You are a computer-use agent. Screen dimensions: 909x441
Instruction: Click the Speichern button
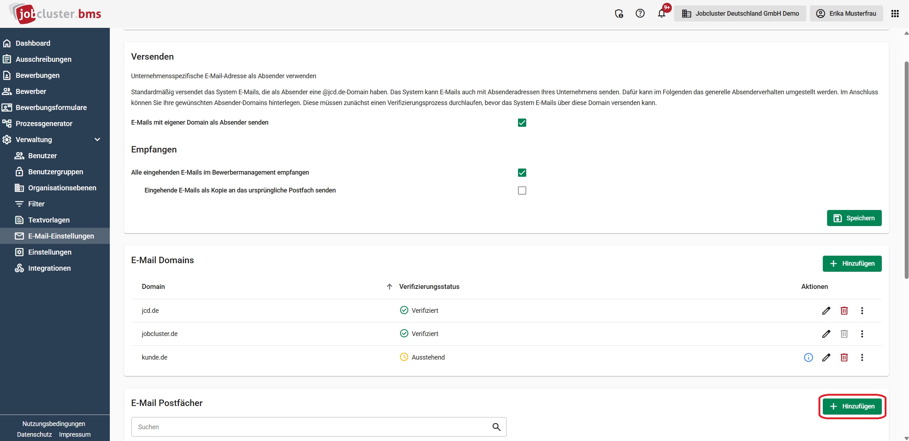coord(854,218)
